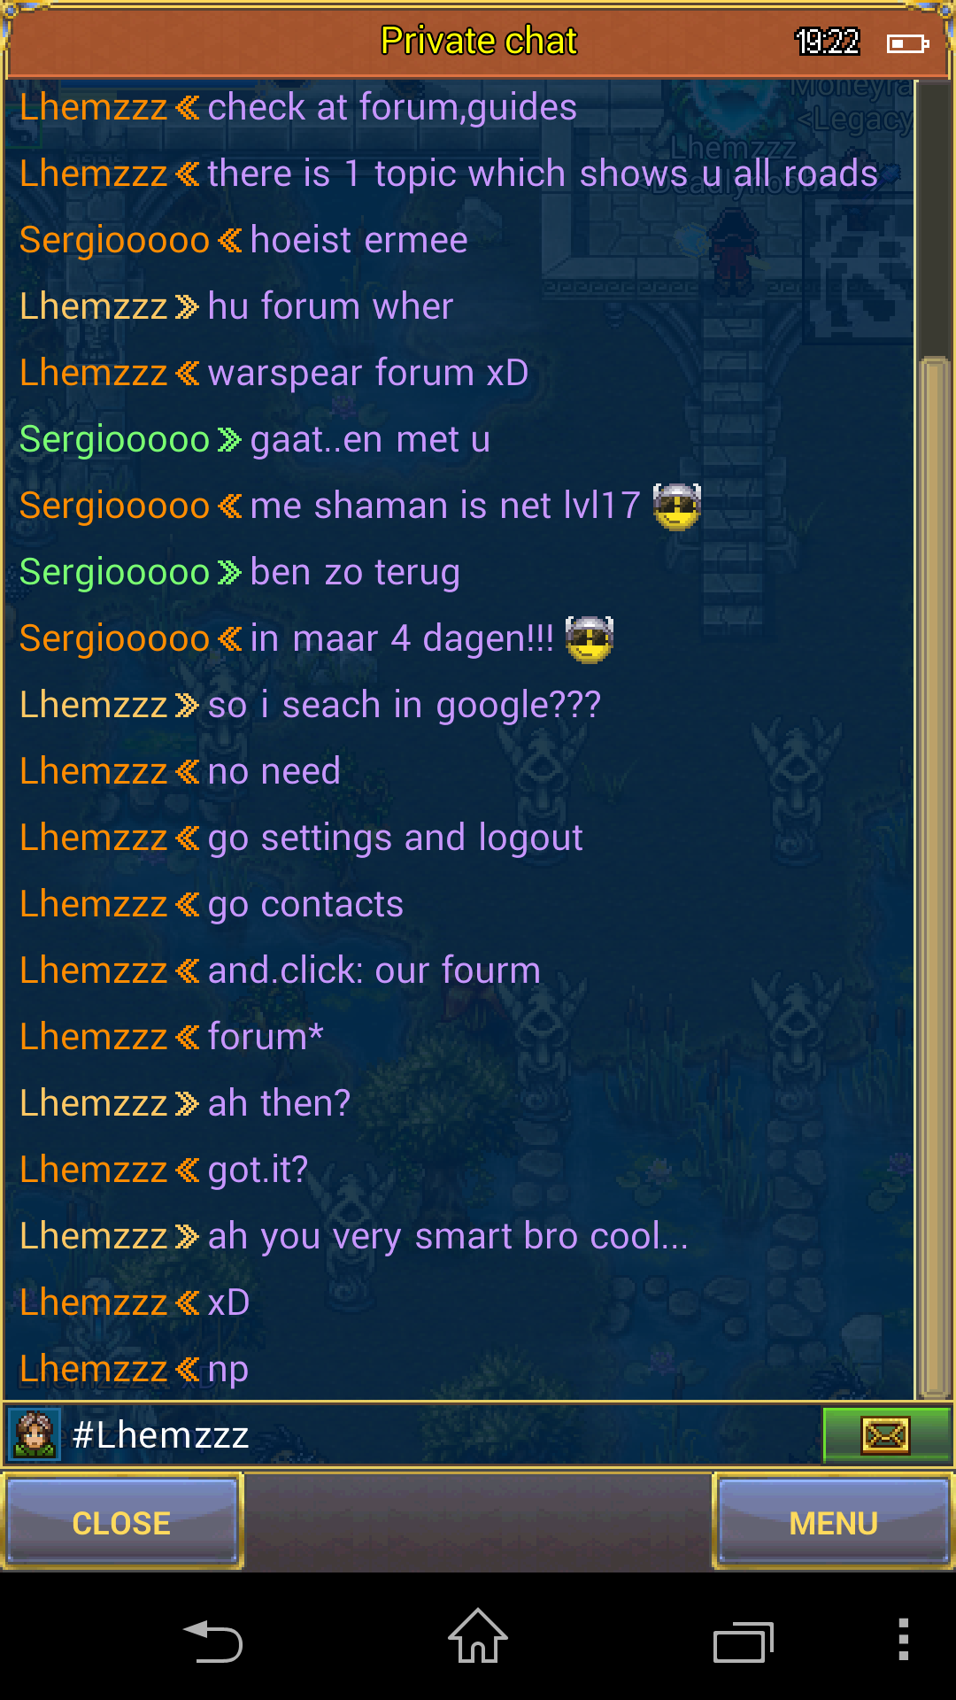This screenshot has width=956, height=1700.
Task: Tap the sunglasses emoji after lvl17
Action: [677, 506]
